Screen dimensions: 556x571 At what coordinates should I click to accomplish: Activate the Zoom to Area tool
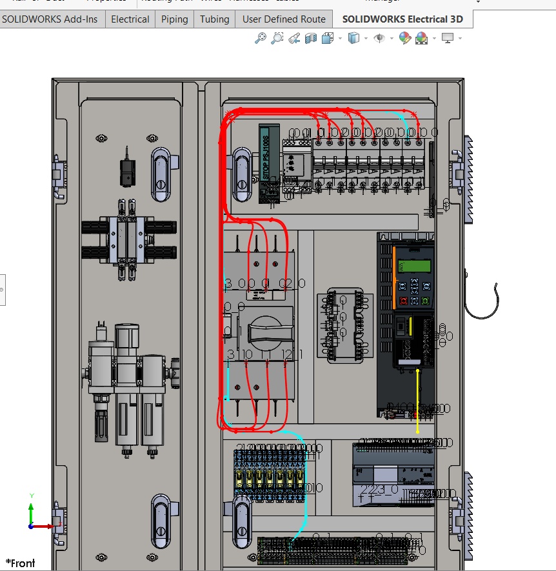point(277,38)
